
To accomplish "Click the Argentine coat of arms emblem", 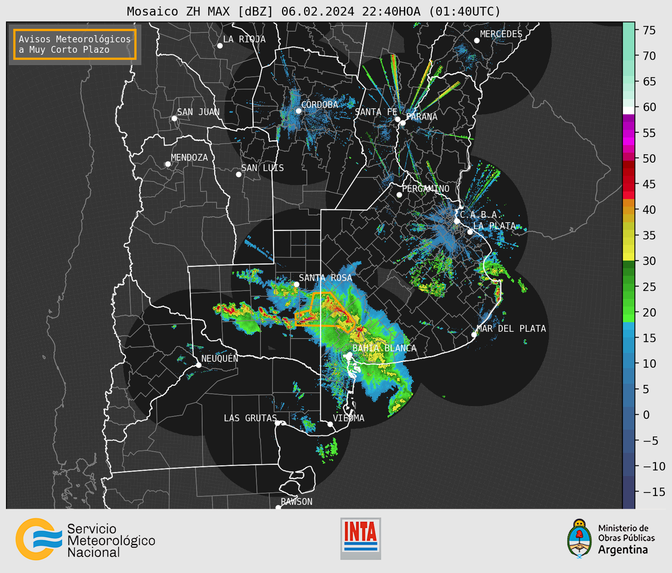I will [580, 538].
